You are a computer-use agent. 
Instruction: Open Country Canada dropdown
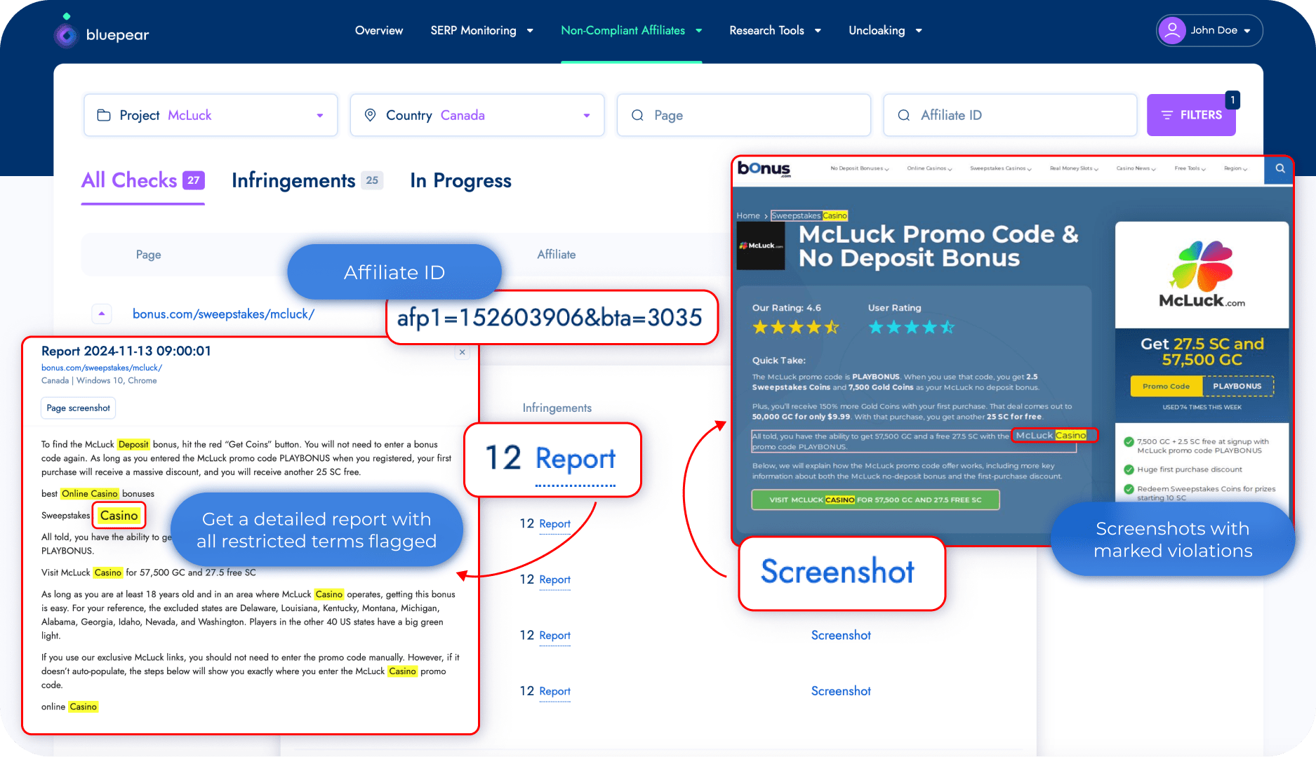click(477, 115)
